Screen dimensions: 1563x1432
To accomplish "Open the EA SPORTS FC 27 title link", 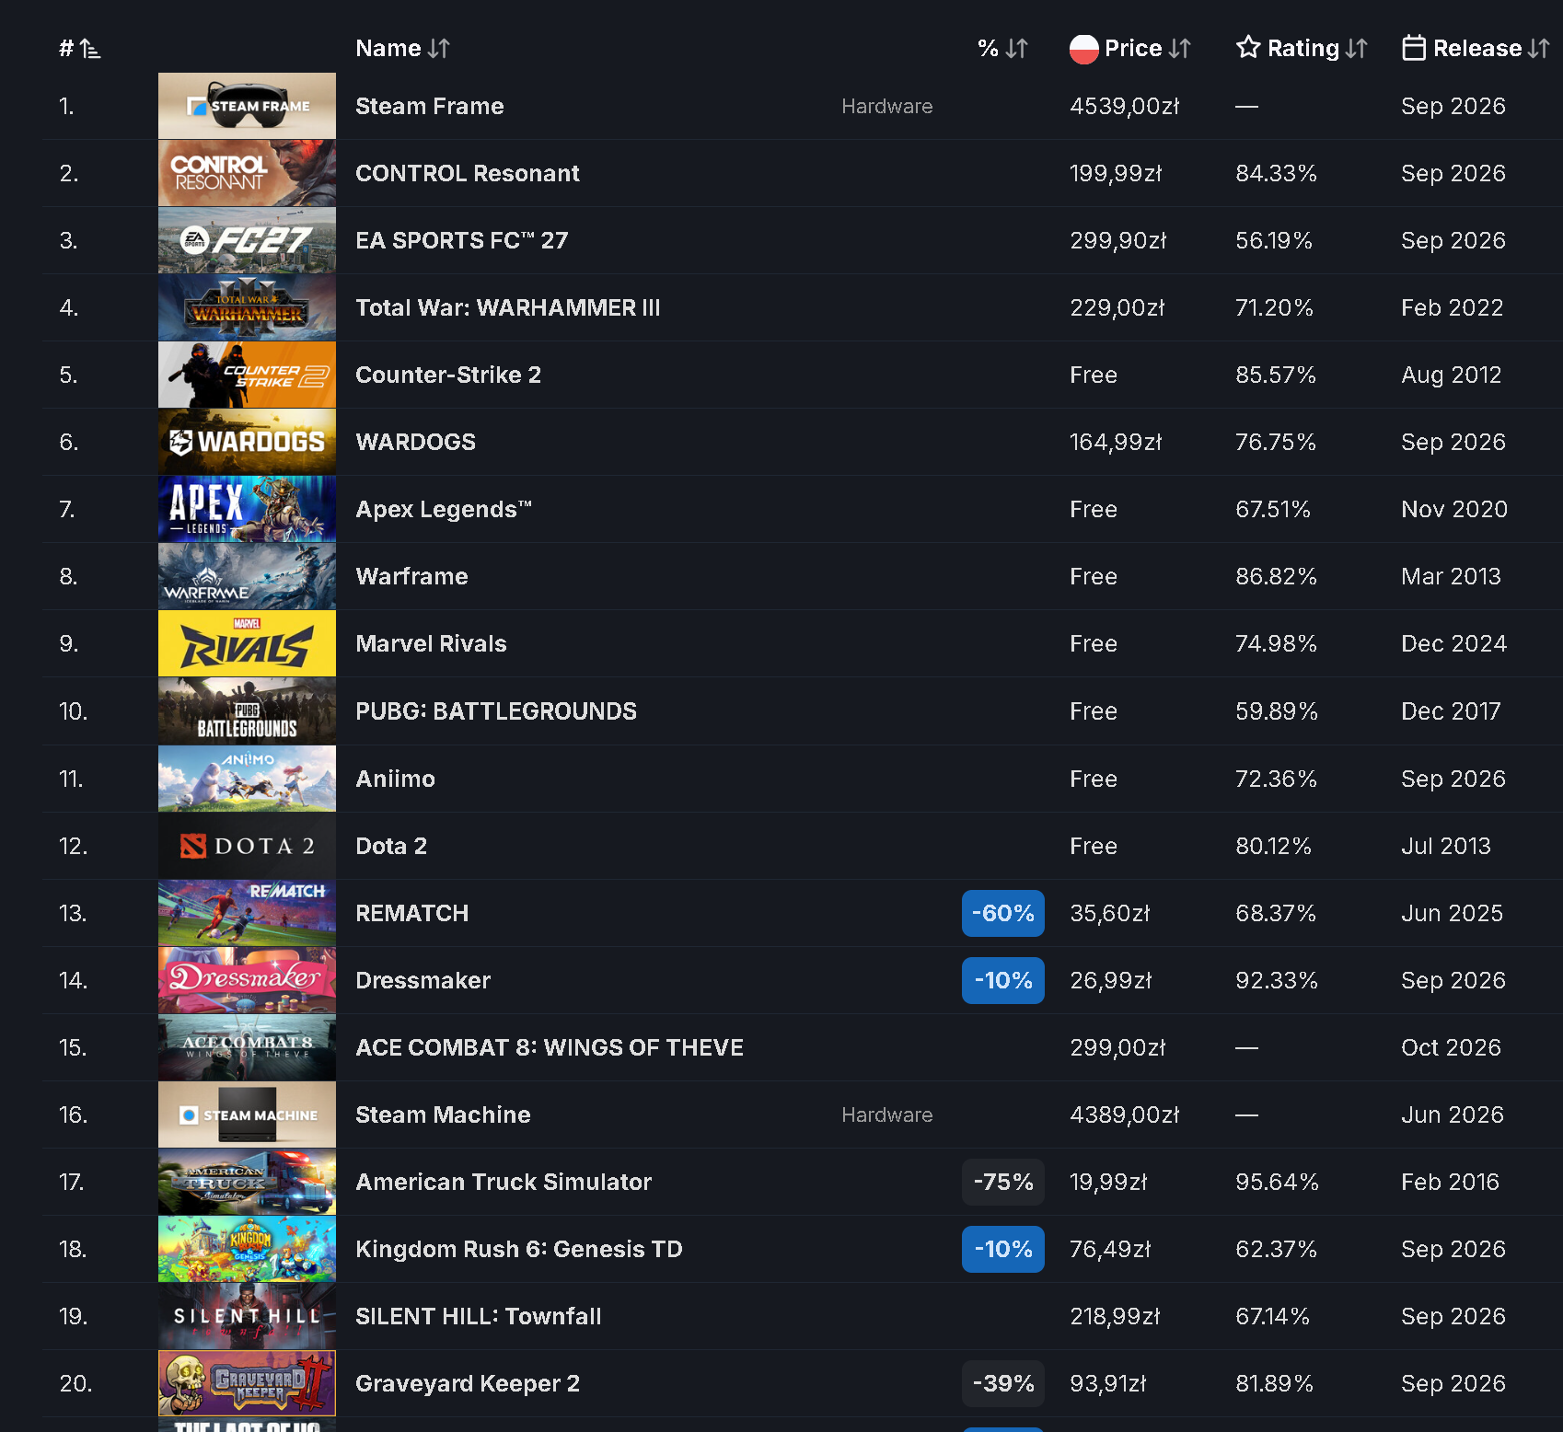I will point(462,240).
